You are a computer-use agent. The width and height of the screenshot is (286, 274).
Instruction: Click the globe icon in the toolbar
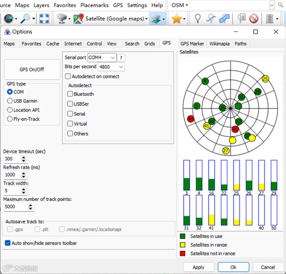(8, 18)
